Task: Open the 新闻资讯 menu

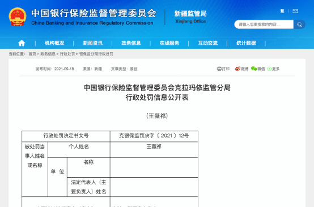Action: [x=93, y=43]
